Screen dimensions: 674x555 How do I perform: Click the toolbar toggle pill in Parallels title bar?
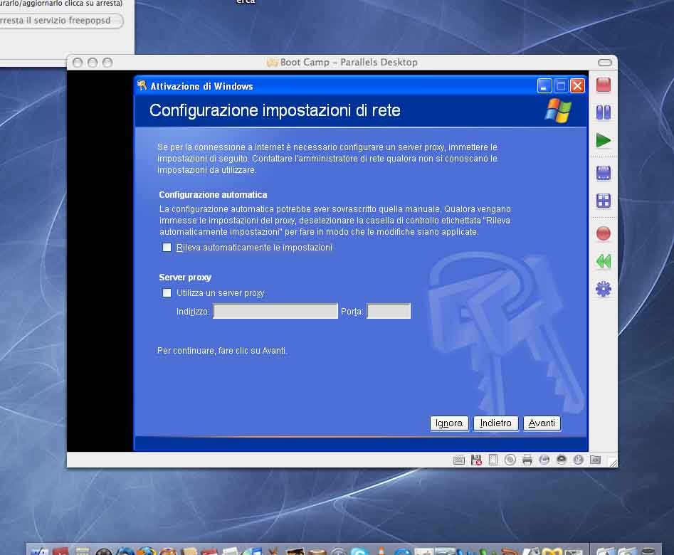[605, 63]
